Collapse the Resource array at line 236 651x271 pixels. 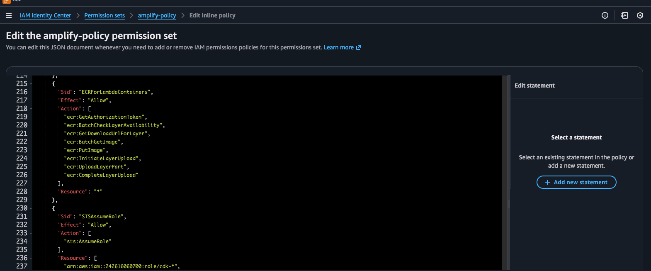pos(31,258)
